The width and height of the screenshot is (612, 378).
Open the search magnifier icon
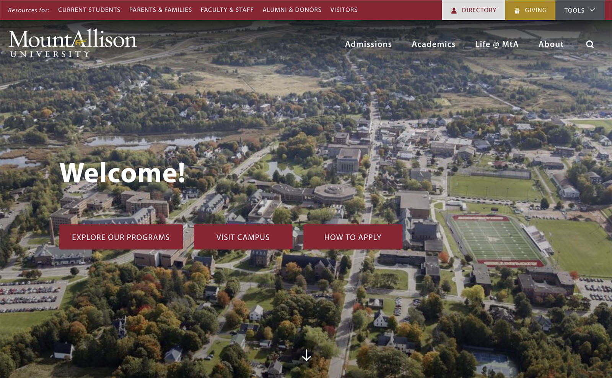click(590, 44)
